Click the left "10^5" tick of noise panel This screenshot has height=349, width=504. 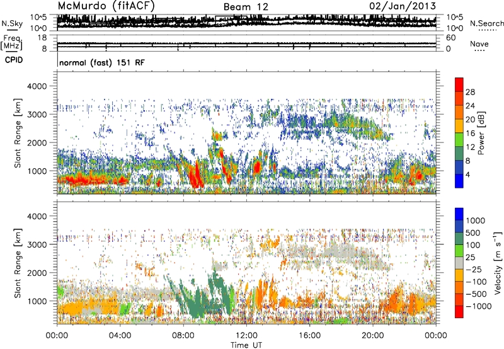(38, 18)
